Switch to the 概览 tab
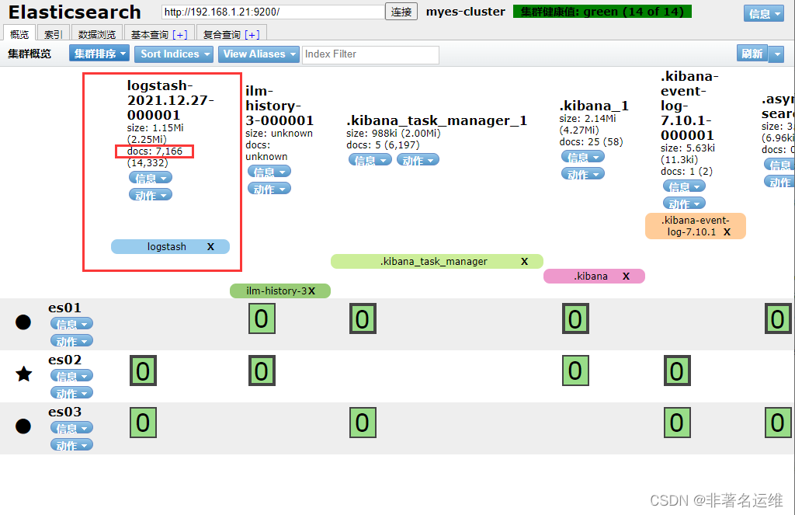This screenshot has width=795, height=515. coord(19,33)
